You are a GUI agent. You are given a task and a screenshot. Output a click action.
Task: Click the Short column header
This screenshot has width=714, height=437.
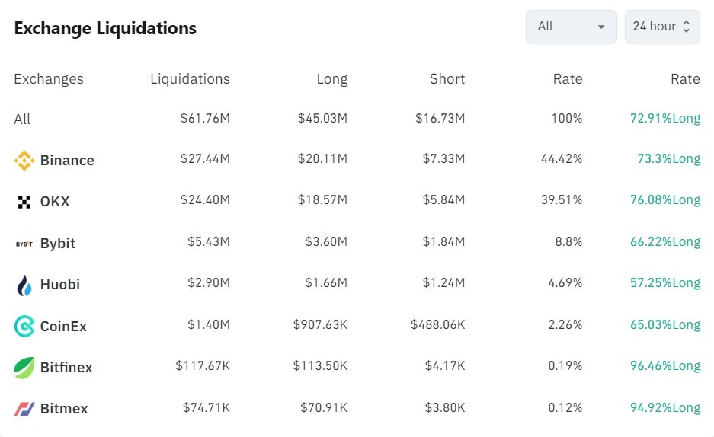[446, 79]
